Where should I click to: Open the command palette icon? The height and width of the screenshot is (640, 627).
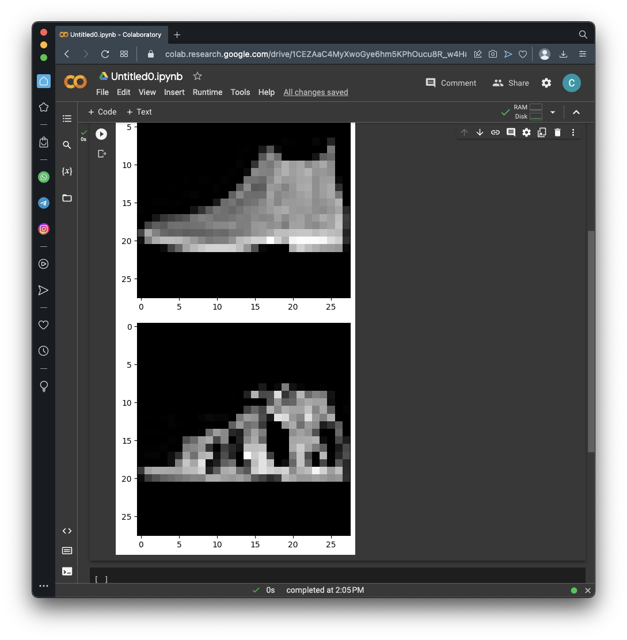tap(67, 551)
